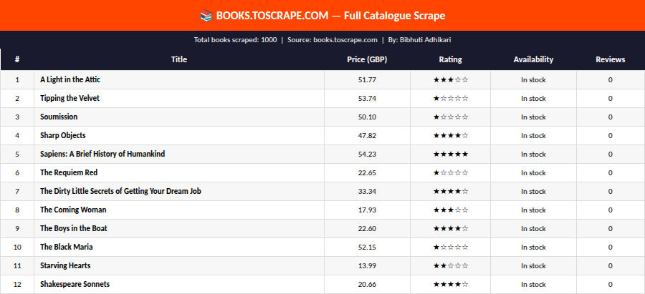Screen dimensions: 645x294
Task: Click the price 20.66
Action: tap(367, 284)
